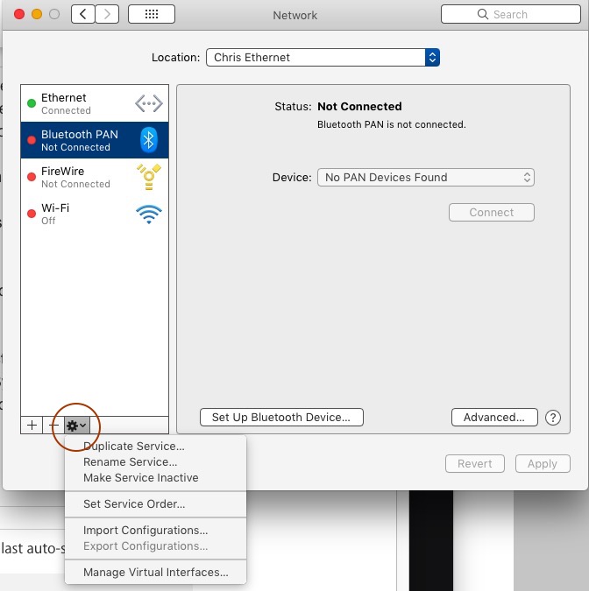Viewport: 589px width, 591px height.
Task: Click 'Bluetooth PAN is not connected.' text
Action: [392, 124]
